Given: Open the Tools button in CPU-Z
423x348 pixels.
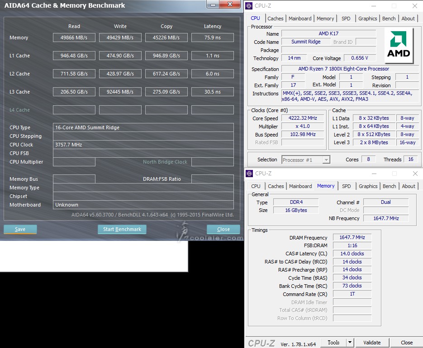Looking at the screenshot, I should 334,342.
